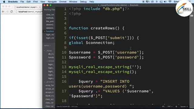194x109 pixels.
Task: Click line 13 mysqli_real_escape_string('')
Action: (105, 67)
